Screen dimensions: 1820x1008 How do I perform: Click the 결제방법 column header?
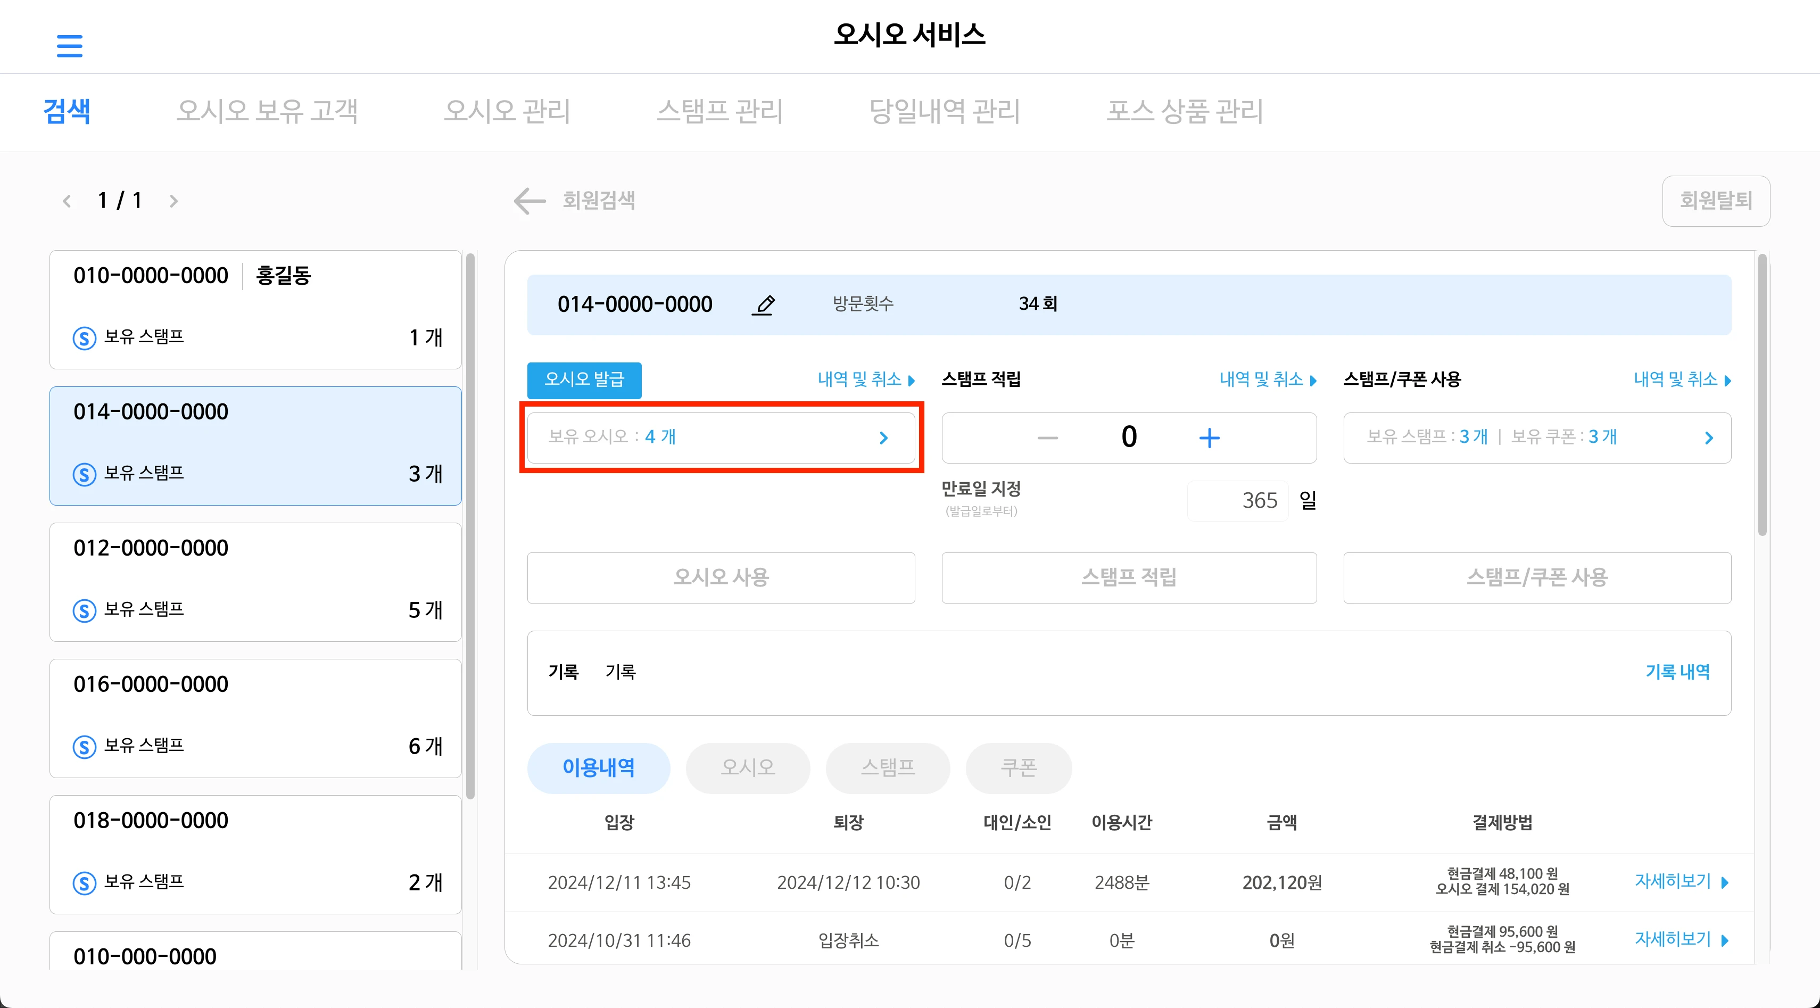1502,822
